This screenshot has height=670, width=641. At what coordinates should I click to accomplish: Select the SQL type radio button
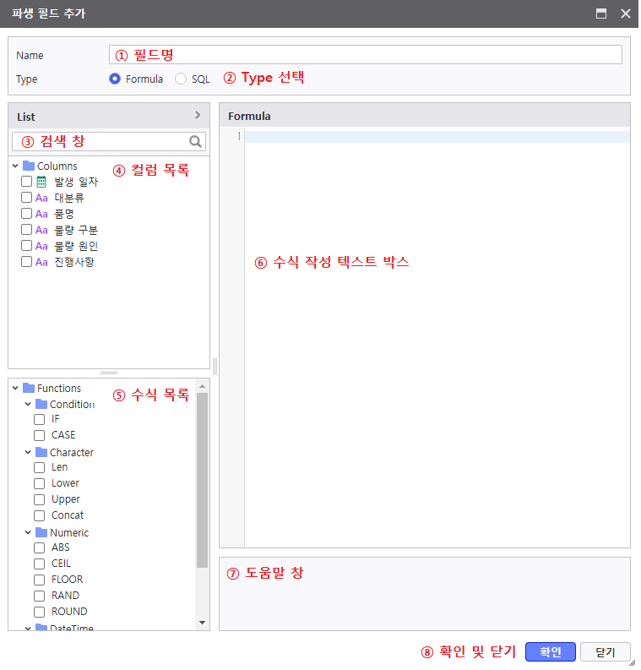(x=181, y=79)
